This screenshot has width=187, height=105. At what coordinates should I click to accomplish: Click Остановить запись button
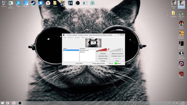[x=116, y=56]
